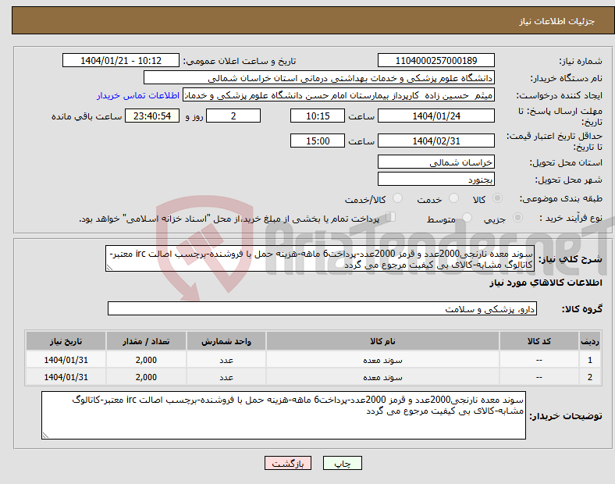Click the delivery city field بجنورد
The image size is (615, 484).
click(436, 180)
